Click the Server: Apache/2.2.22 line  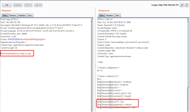[111, 25]
